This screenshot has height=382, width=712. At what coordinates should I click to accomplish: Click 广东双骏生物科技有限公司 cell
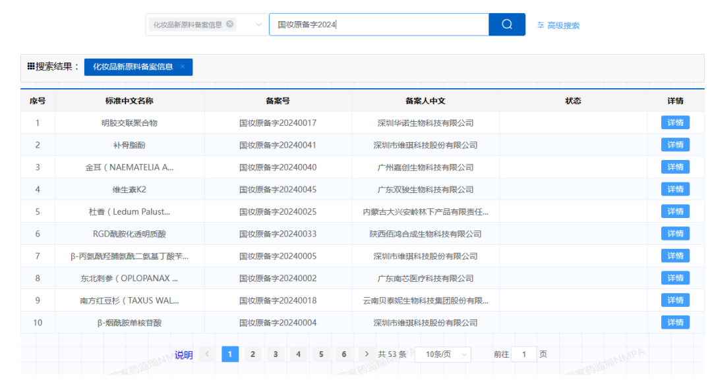425,190
